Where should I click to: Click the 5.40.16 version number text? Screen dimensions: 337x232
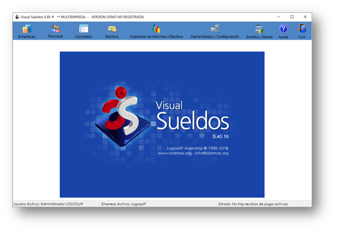pyautogui.click(x=221, y=136)
